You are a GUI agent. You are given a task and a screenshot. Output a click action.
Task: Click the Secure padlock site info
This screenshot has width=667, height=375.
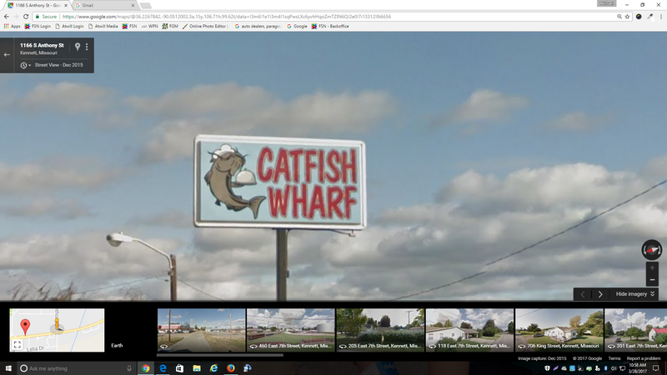pyautogui.click(x=46, y=17)
